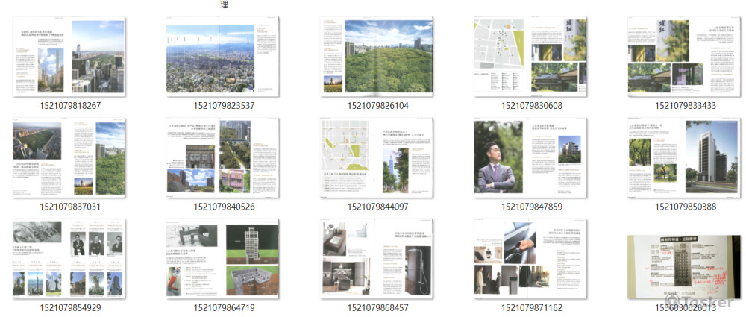Click the building structure model thumbnail 1521079864719
The height and width of the screenshot is (317, 746).
coord(224,259)
